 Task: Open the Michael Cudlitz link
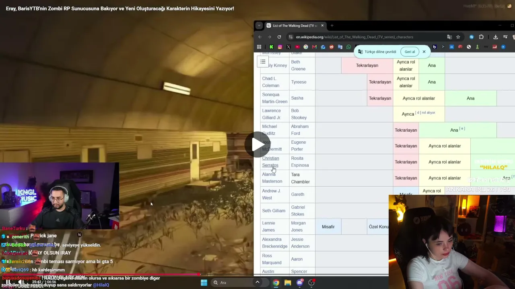click(269, 130)
